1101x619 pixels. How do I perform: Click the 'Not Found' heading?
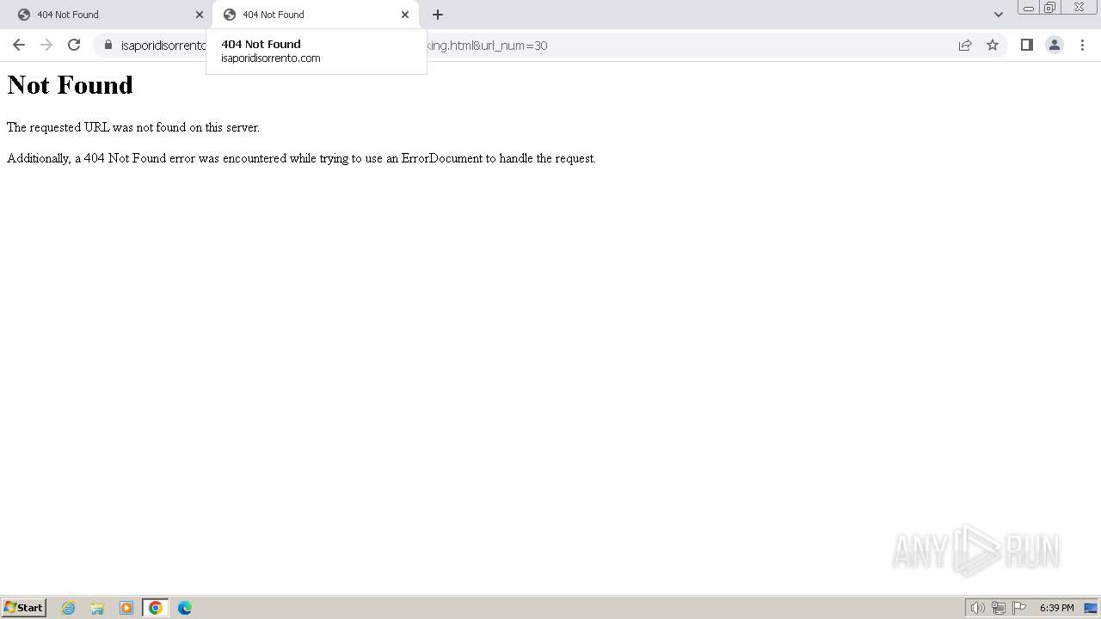point(71,84)
